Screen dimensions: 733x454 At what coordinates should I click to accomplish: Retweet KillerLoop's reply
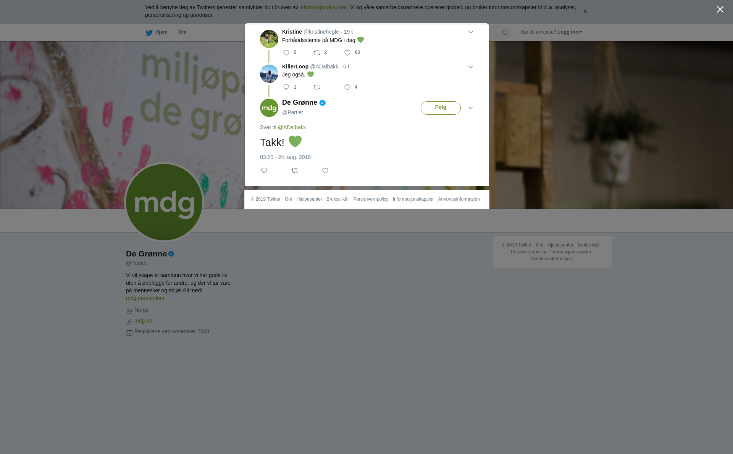317,88
